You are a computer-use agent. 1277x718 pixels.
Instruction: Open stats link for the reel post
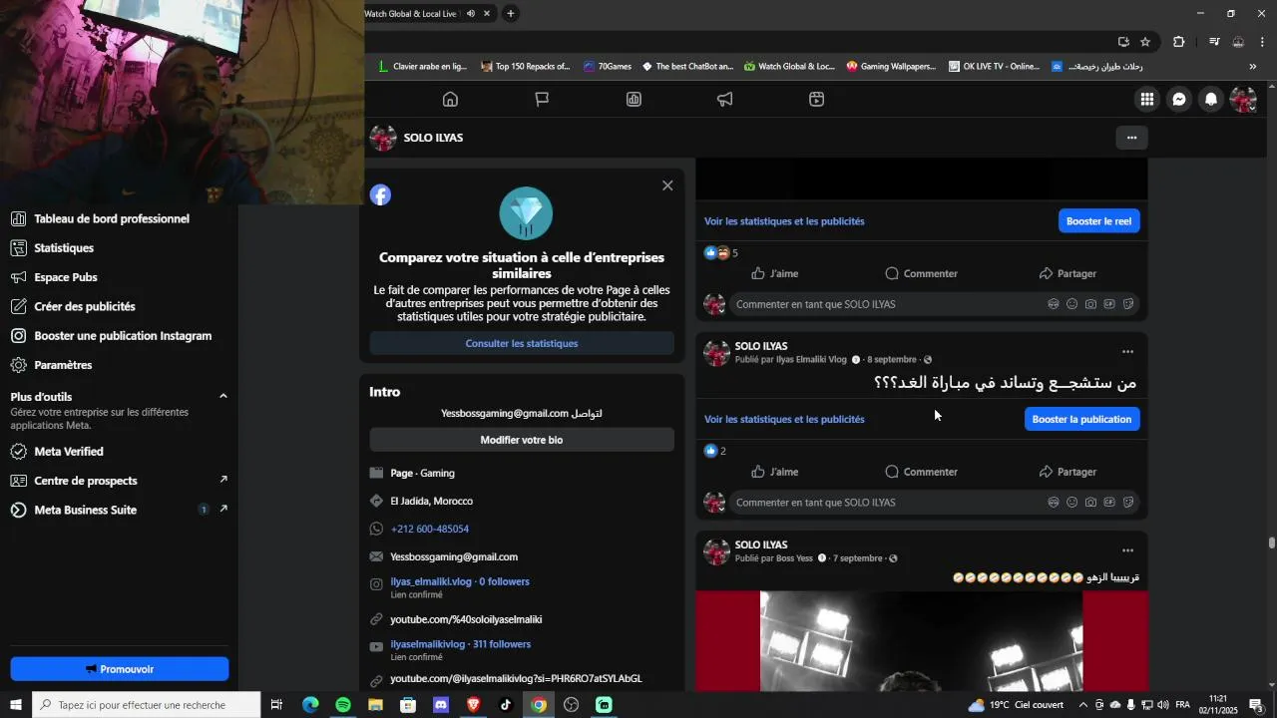784,221
